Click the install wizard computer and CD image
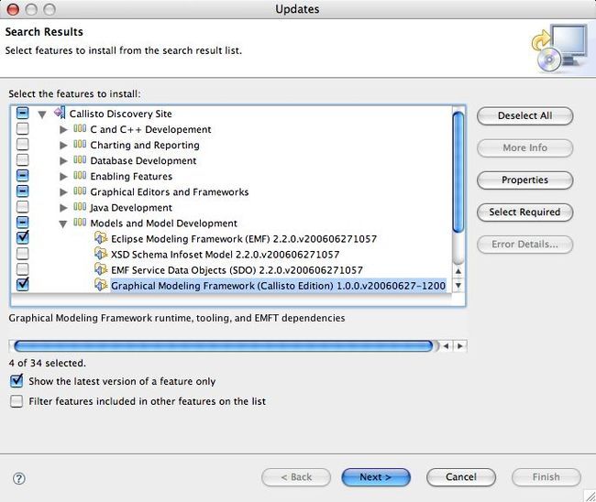The height and width of the screenshot is (502, 596). pyautogui.click(x=559, y=49)
